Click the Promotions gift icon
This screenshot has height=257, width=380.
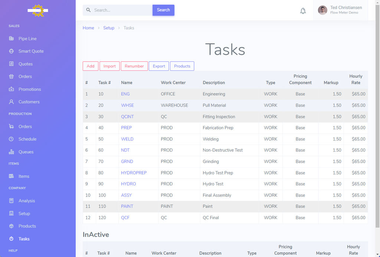click(12, 89)
